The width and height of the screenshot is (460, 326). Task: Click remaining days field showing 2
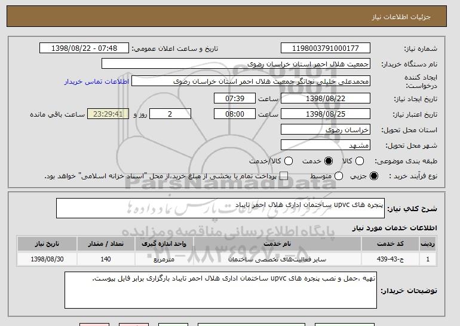tap(170, 114)
